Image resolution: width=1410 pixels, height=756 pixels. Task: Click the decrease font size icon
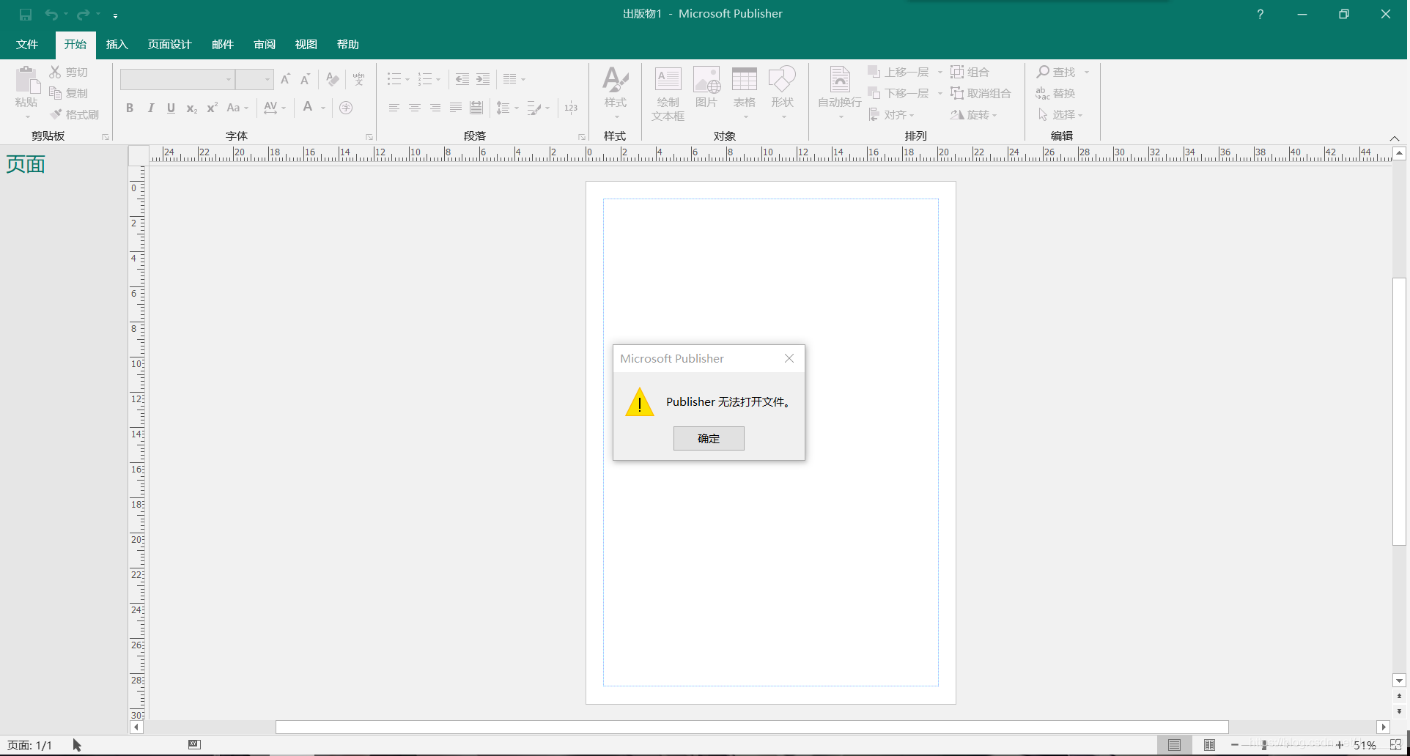coord(306,79)
